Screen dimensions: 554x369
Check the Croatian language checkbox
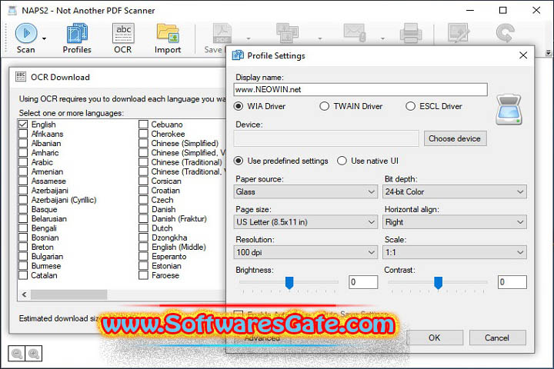pos(143,191)
